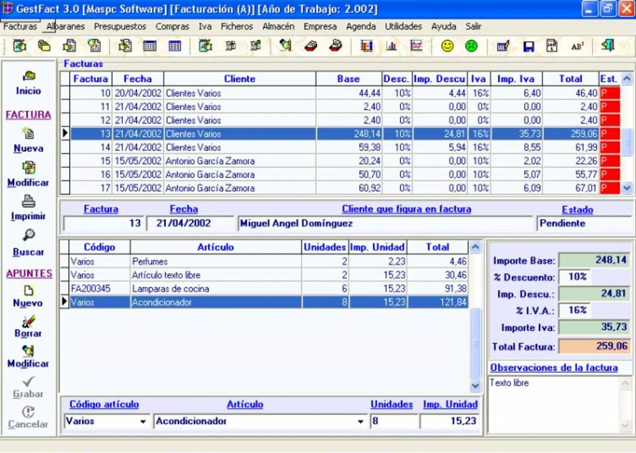
Task: Click the Artículo column header in the items grid
Action: pyautogui.click(x=216, y=247)
